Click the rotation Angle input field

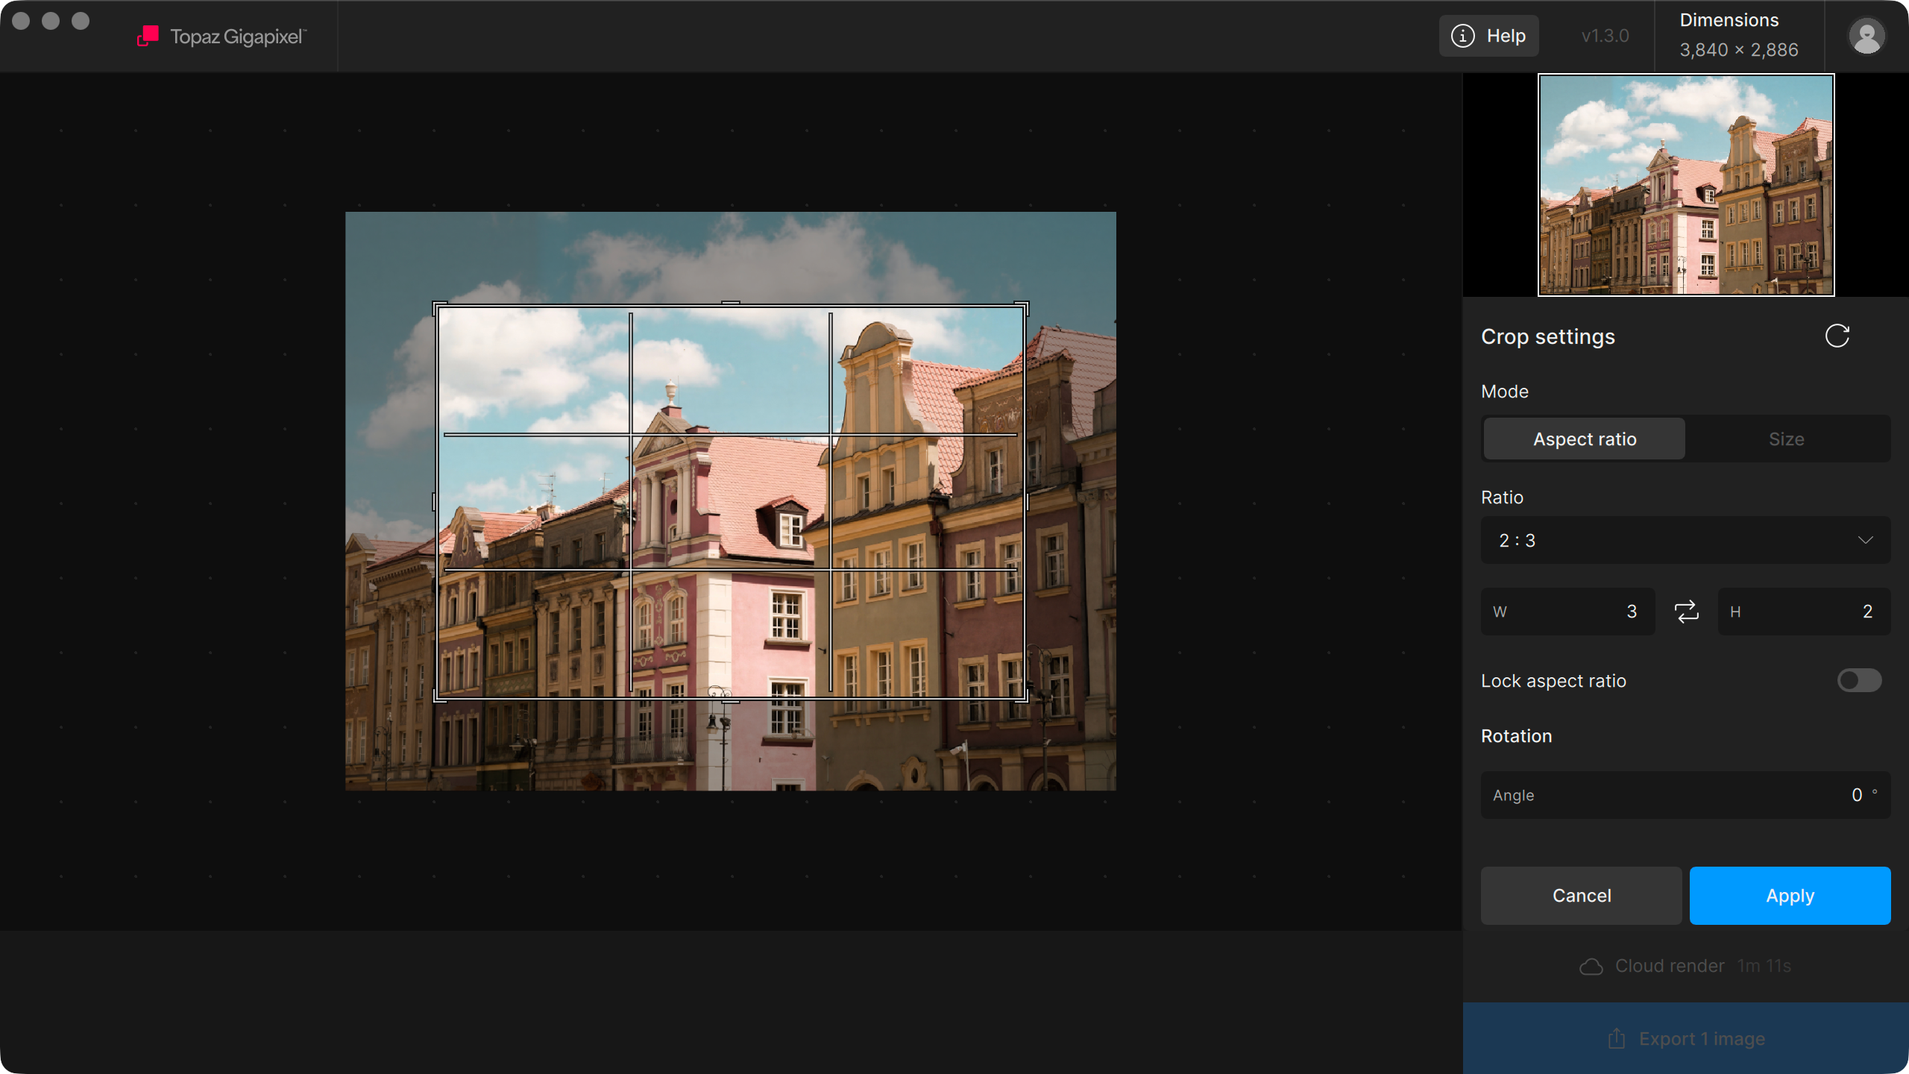tap(1685, 795)
